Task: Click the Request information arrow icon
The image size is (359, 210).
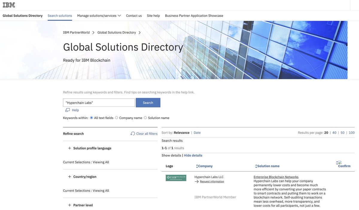Action: point(197,181)
